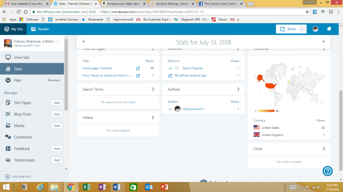Open Windows Start button
This screenshot has width=343, height=192.
[7, 187]
